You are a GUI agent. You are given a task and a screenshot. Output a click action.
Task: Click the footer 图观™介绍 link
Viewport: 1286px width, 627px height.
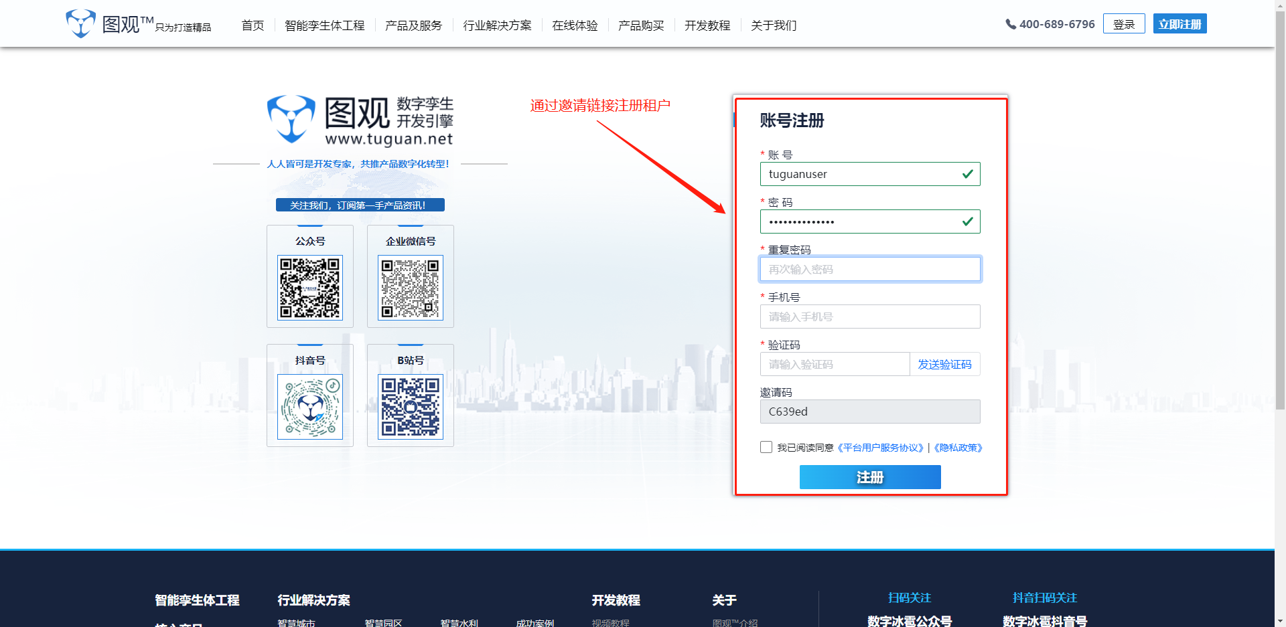pyautogui.click(x=735, y=623)
